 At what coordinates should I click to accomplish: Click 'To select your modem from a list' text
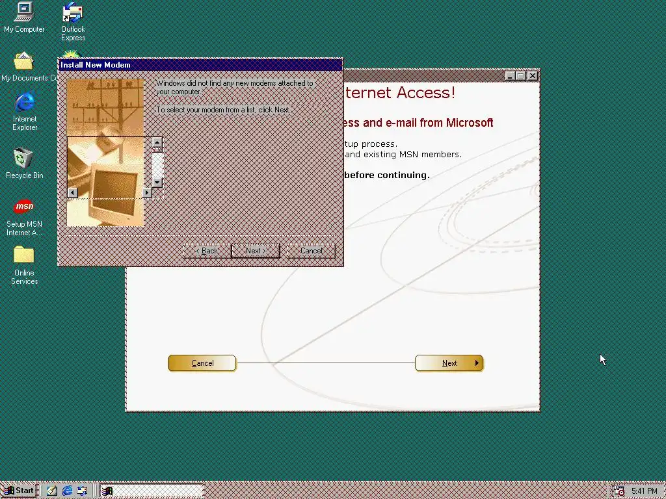(x=224, y=110)
